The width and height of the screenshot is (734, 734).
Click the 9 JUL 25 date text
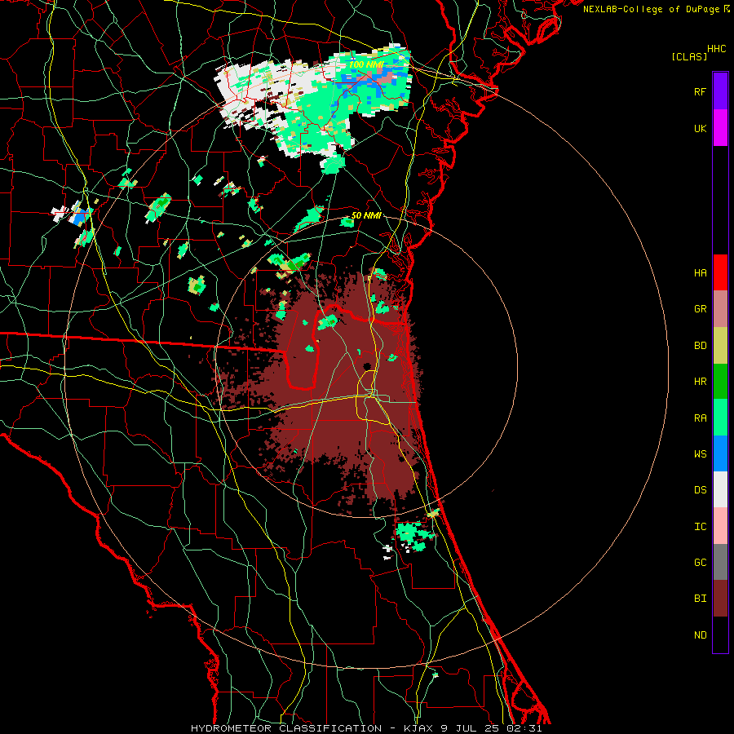point(471,728)
